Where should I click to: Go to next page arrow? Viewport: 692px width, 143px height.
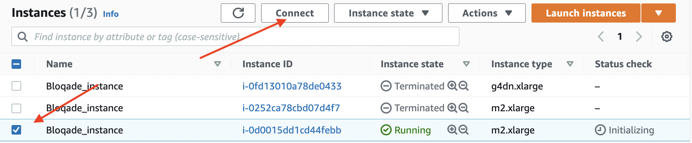coord(639,37)
